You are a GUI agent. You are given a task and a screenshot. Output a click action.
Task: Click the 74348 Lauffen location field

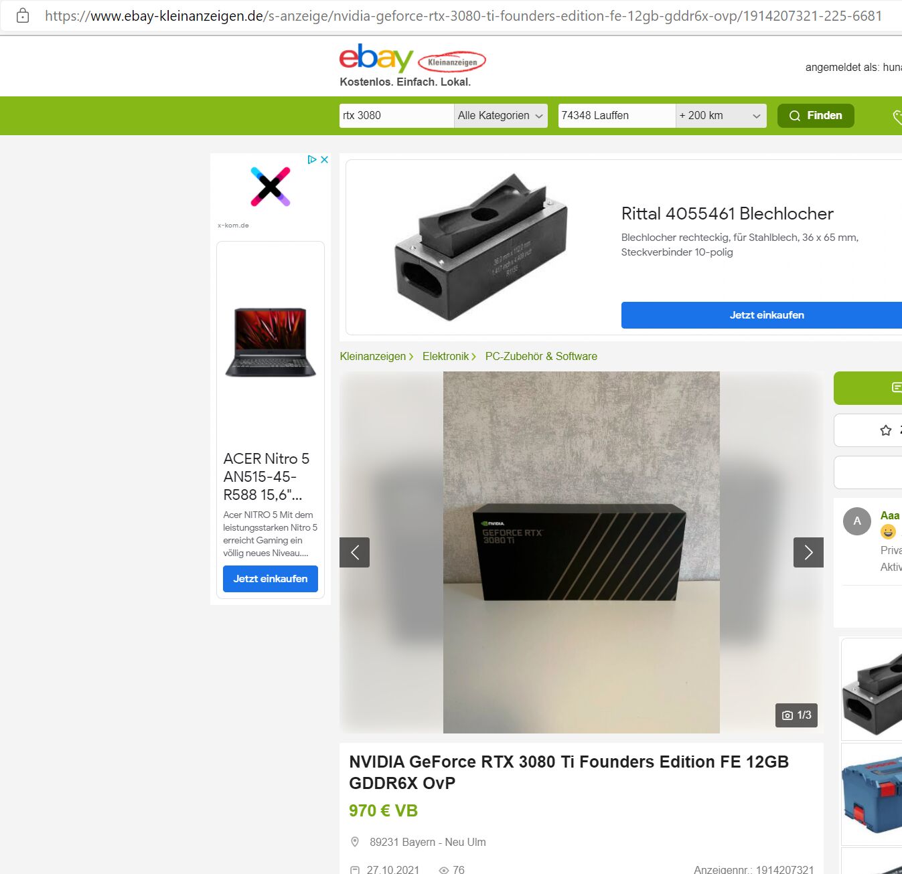(x=617, y=116)
